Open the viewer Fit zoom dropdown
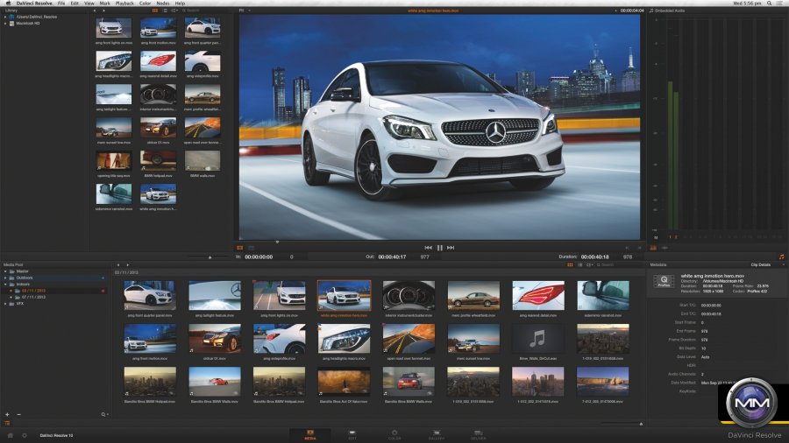This screenshot has width=789, height=443. [x=245, y=11]
